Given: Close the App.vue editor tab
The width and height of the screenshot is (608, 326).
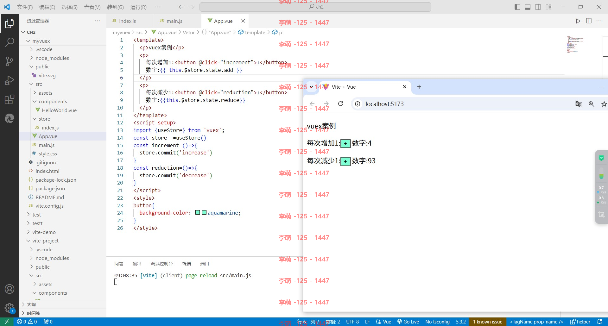Looking at the screenshot, I should [x=243, y=21].
